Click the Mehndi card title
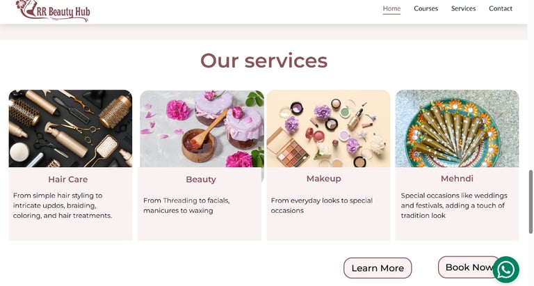This screenshot has width=534, height=286. click(x=457, y=178)
